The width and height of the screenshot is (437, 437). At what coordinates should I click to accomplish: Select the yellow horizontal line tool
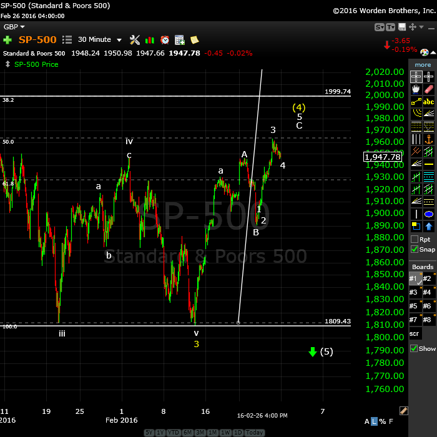[x=428, y=164]
